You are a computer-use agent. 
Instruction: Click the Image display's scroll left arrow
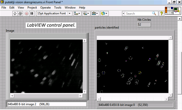[x=12, y=96]
